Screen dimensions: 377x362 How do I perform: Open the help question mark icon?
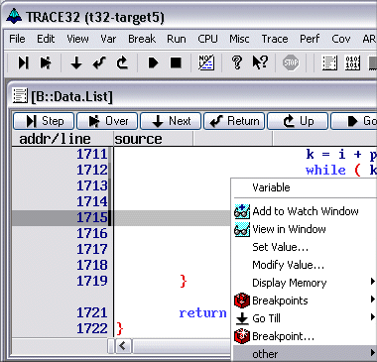(x=237, y=62)
